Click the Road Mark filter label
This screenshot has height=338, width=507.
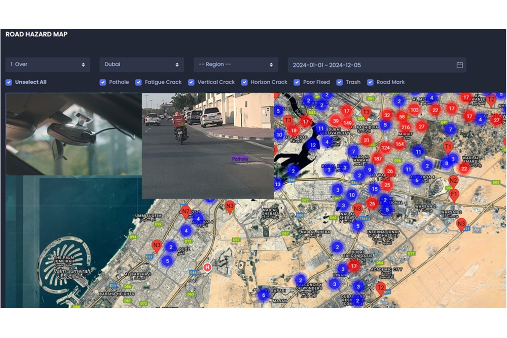point(390,82)
